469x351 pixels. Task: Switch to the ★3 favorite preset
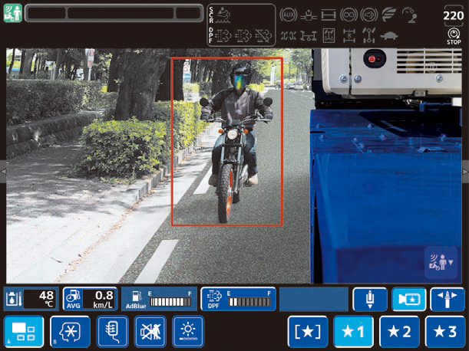[446, 332]
